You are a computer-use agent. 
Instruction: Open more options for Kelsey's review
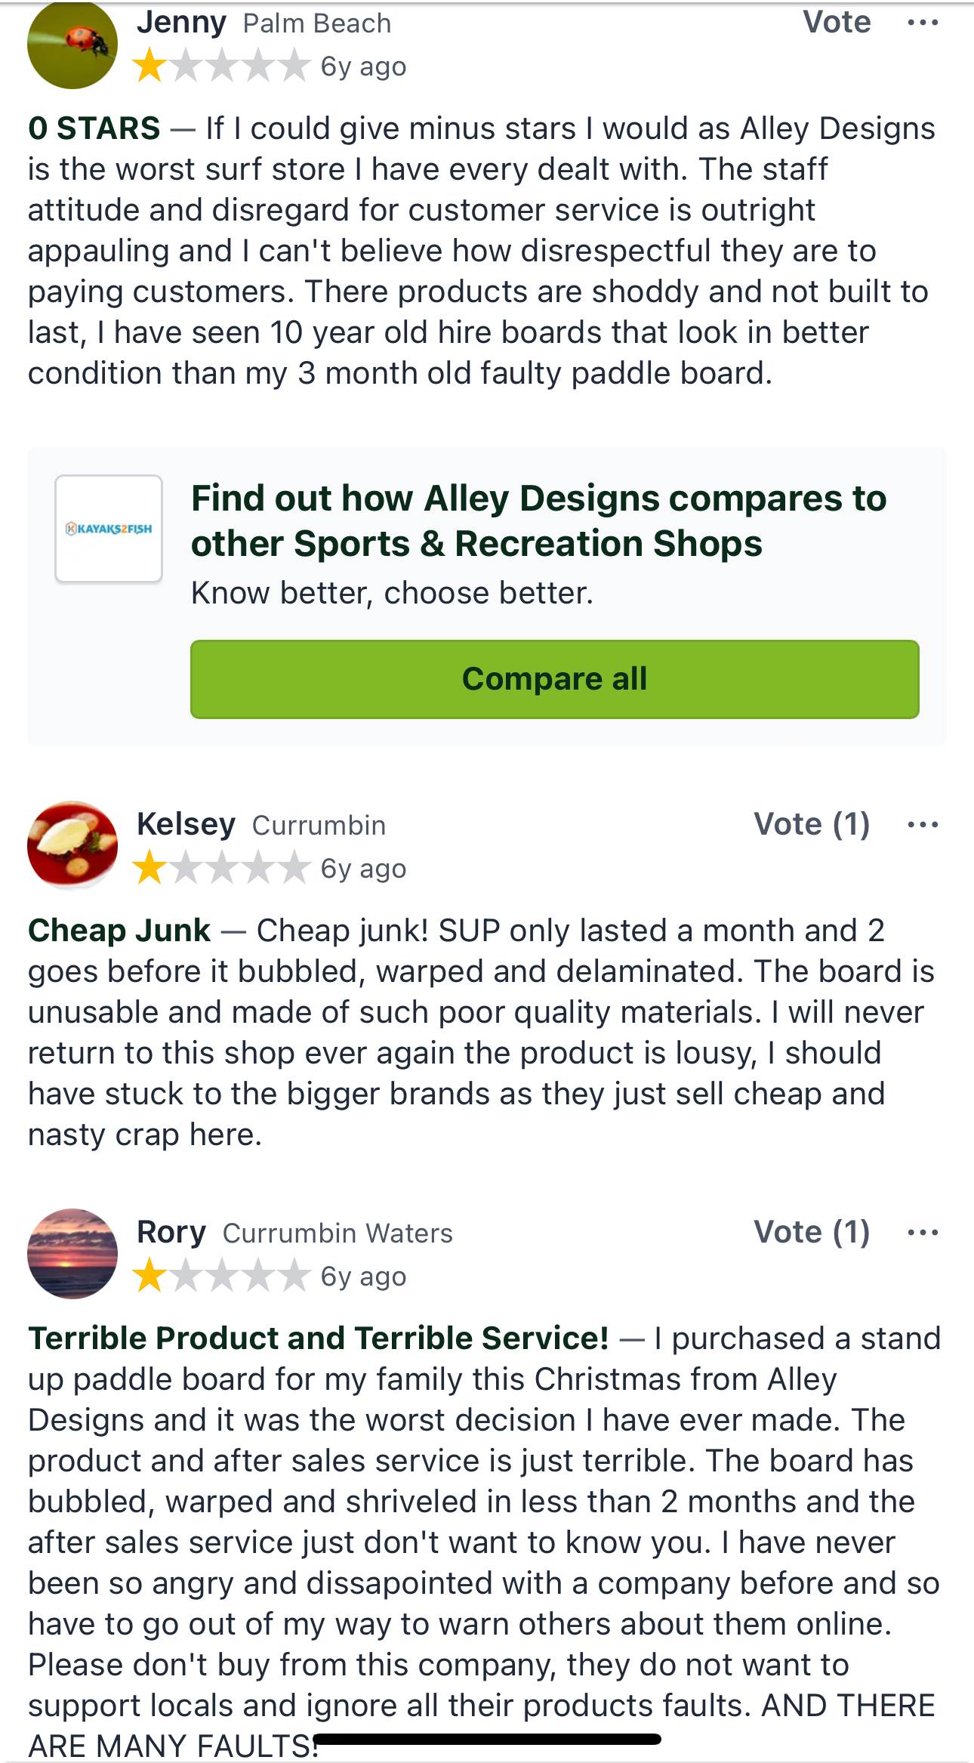coord(923,824)
